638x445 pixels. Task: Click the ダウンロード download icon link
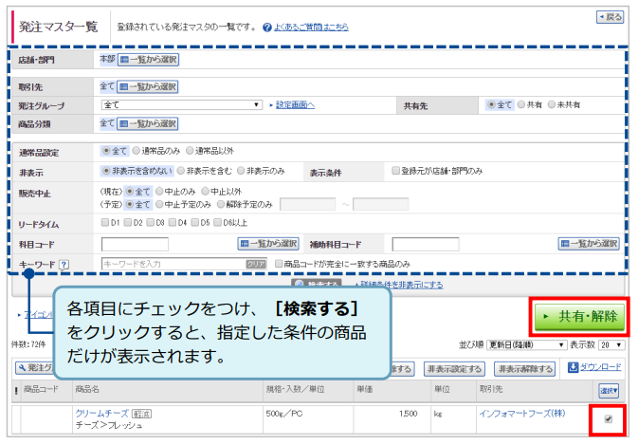click(594, 368)
